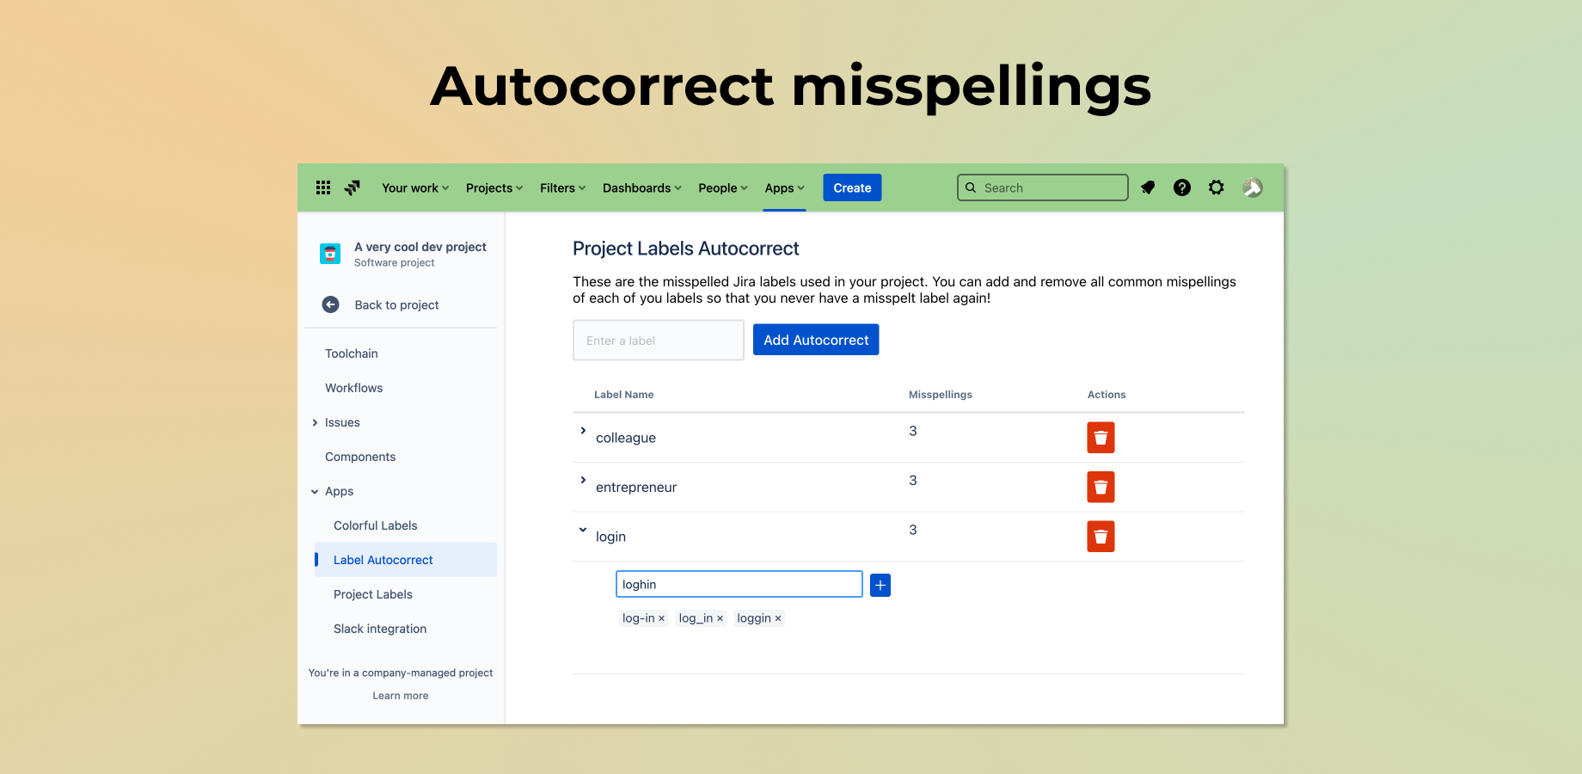The image size is (1582, 774).
Task: Open settings gear icon
Action: coord(1216,187)
